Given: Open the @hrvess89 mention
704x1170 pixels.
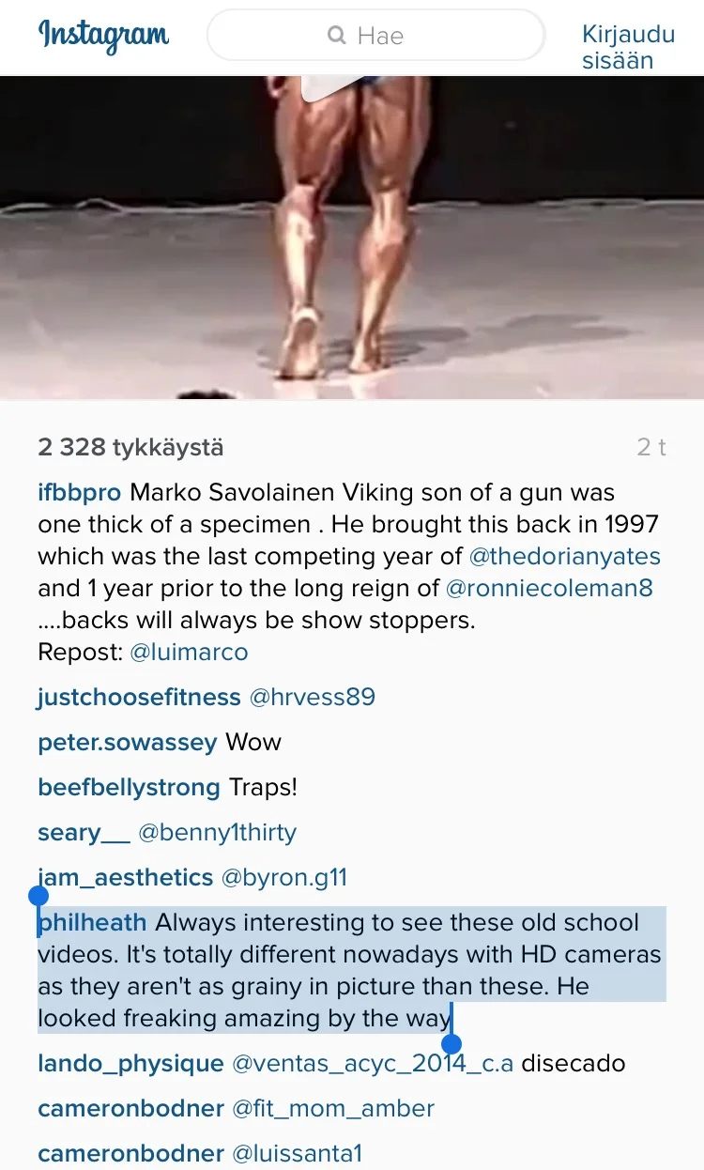Looking at the screenshot, I should click(x=312, y=697).
